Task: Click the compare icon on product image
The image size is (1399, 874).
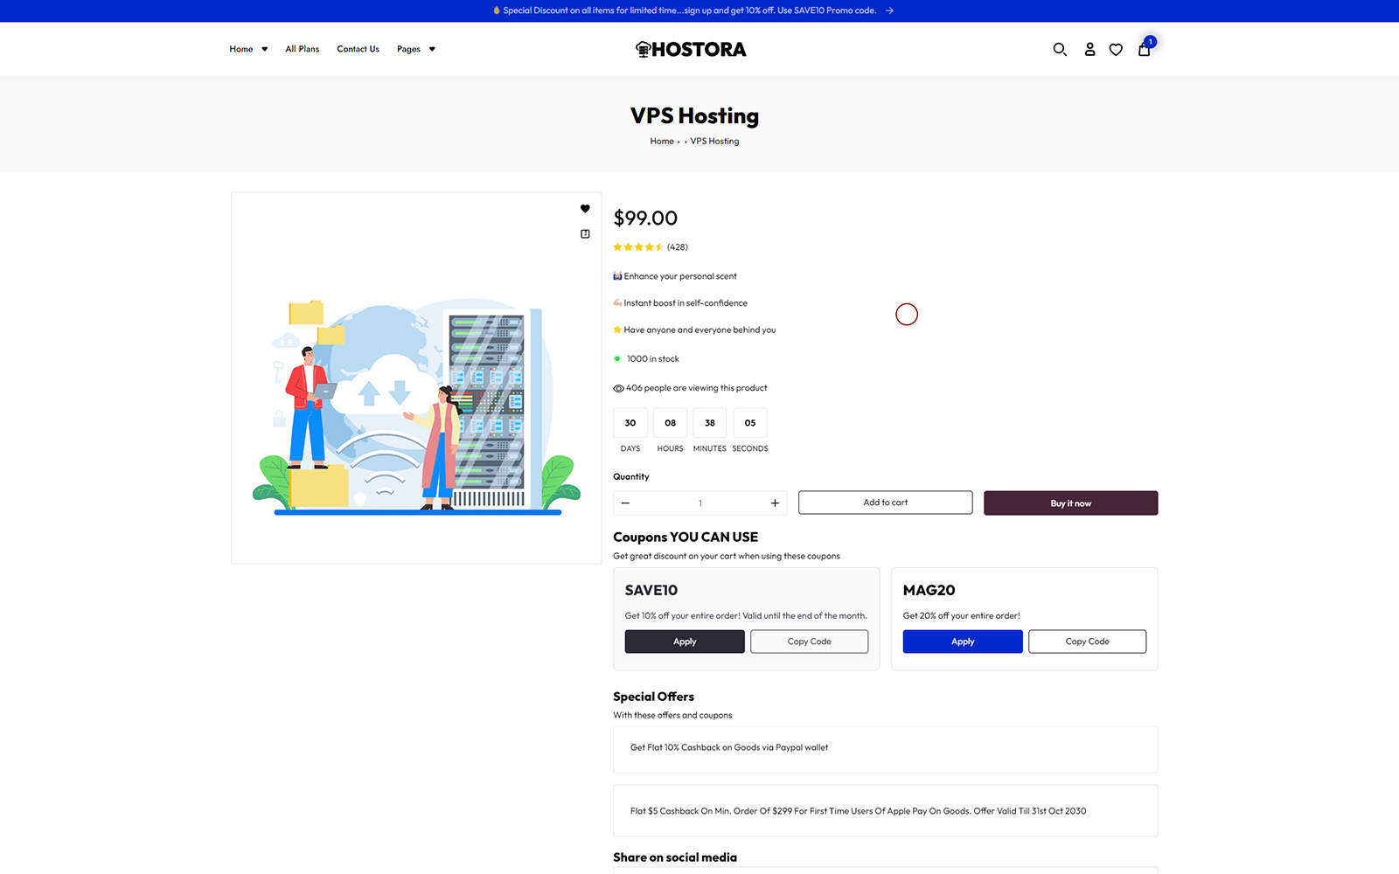Action: (x=585, y=234)
